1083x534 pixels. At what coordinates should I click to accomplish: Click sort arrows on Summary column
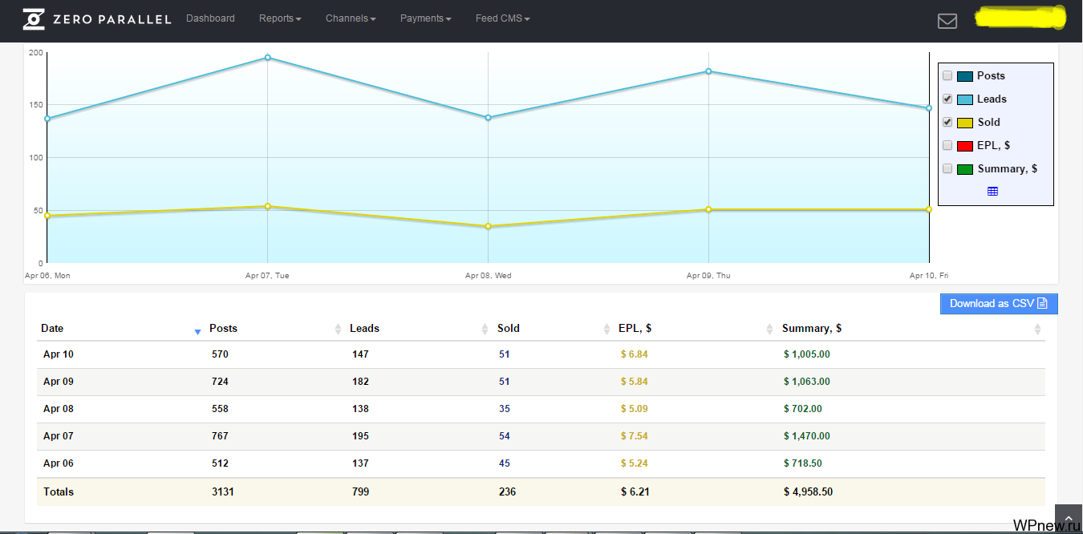pyautogui.click(x=1037, y=329)
